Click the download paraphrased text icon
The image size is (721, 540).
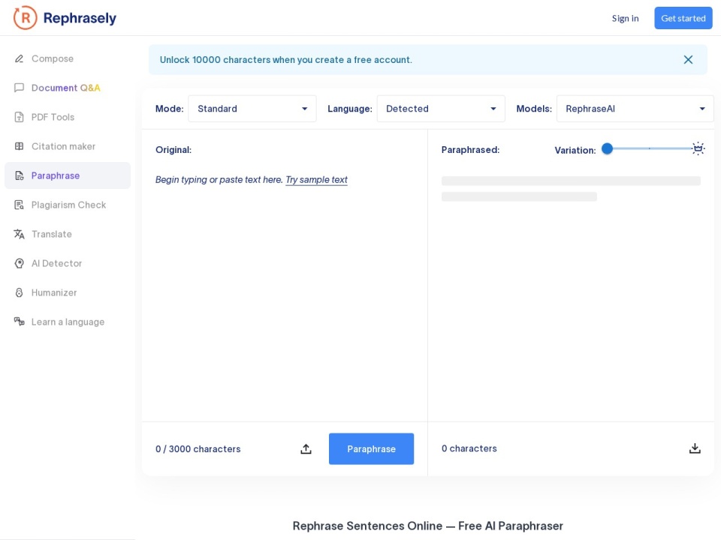tap(695, 448)
